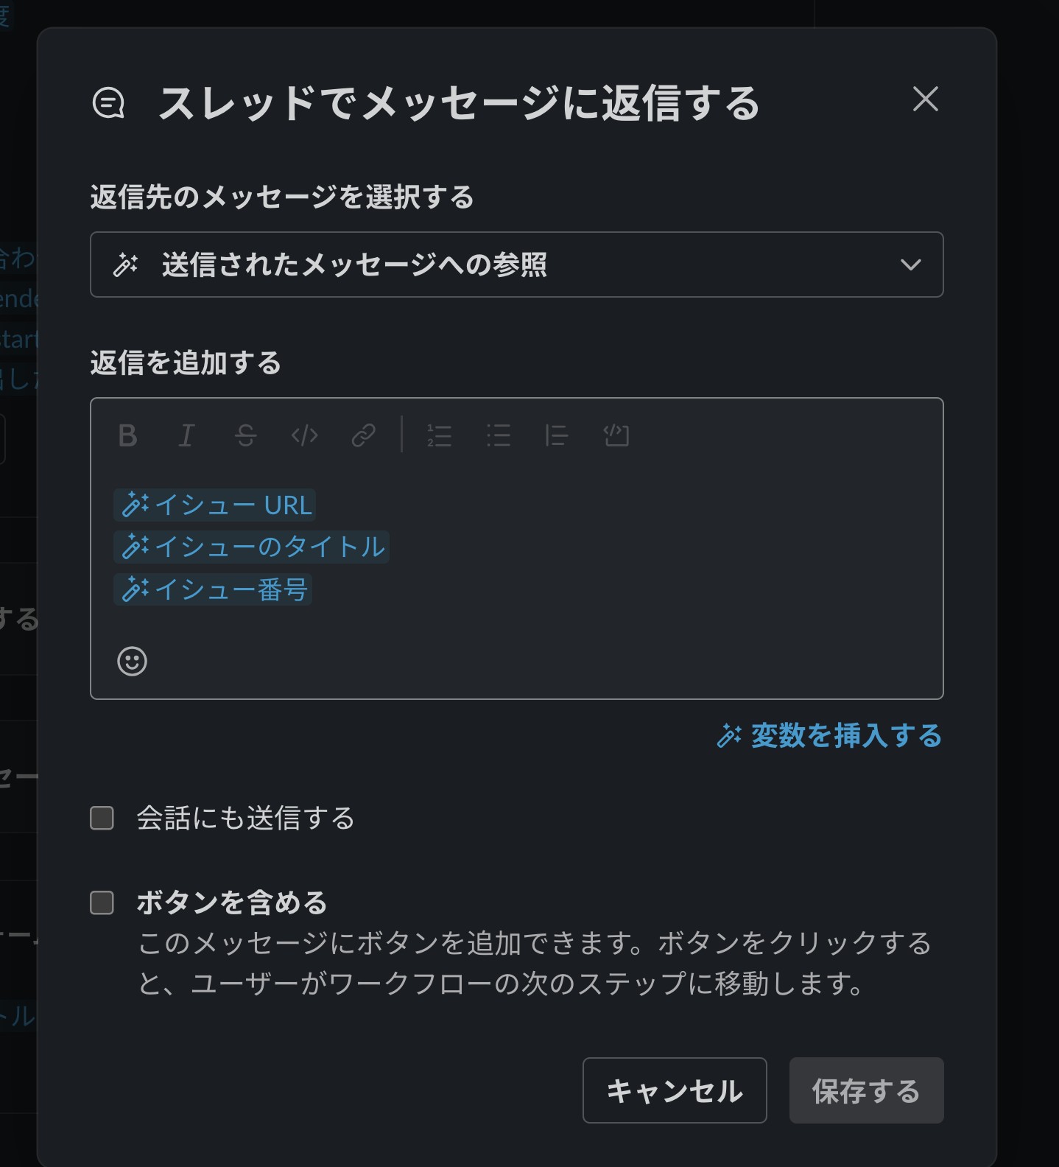Toggle inline code formatting

pos(304,435)
